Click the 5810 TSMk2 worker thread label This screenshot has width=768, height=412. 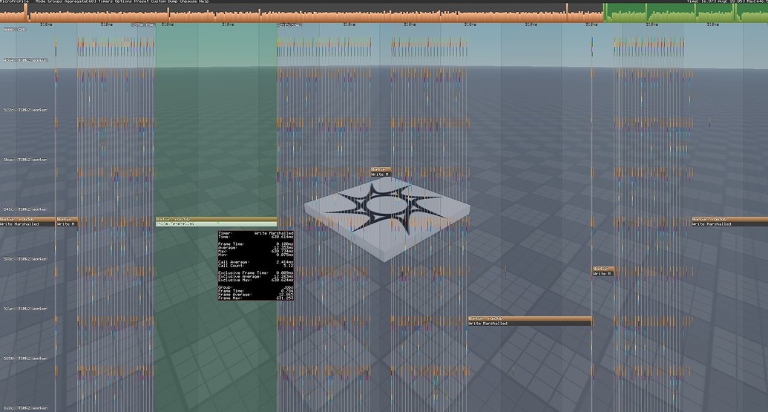click(25, 358)
